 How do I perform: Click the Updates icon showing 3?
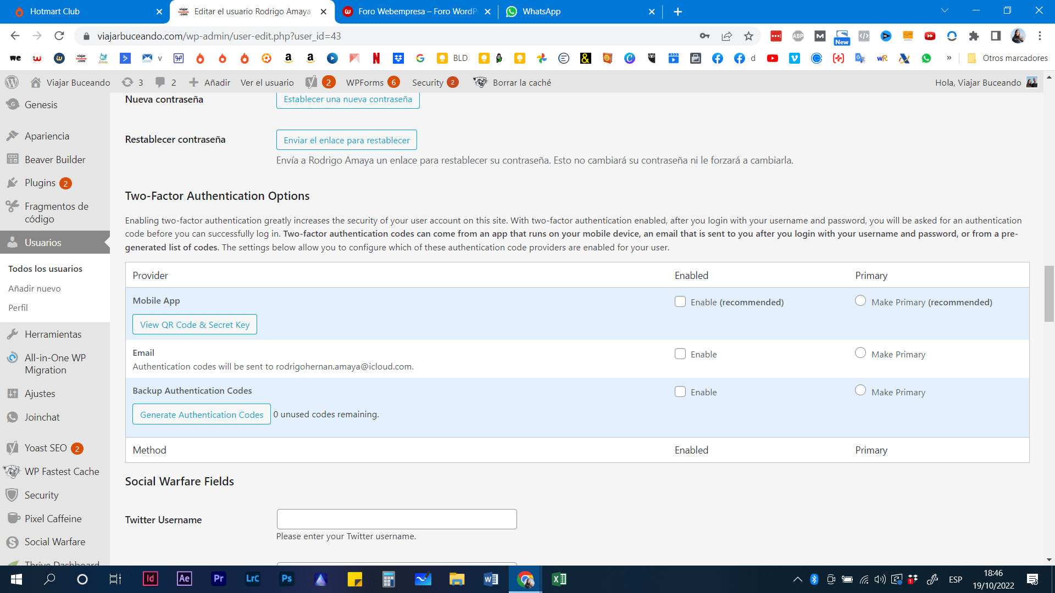(x=132, y=82)
